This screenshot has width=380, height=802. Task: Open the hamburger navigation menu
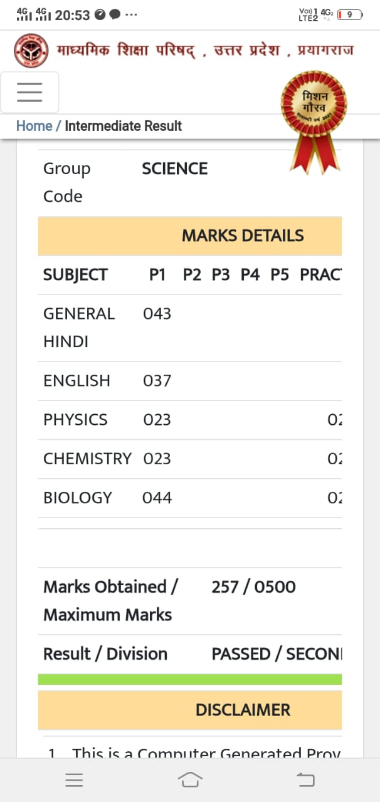click(29, 93)
